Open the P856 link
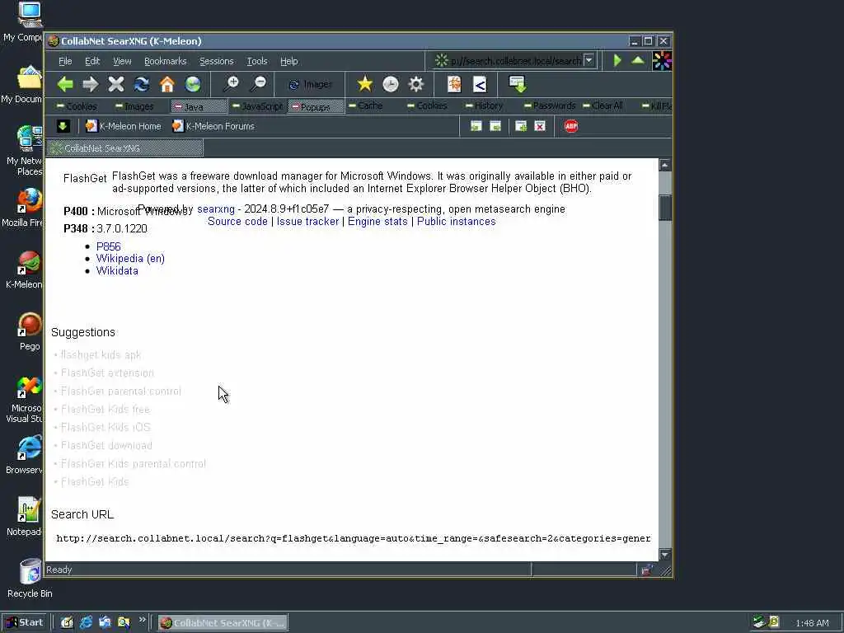The image size is (844, 633). pyautogui.click(x=108, y=246)
